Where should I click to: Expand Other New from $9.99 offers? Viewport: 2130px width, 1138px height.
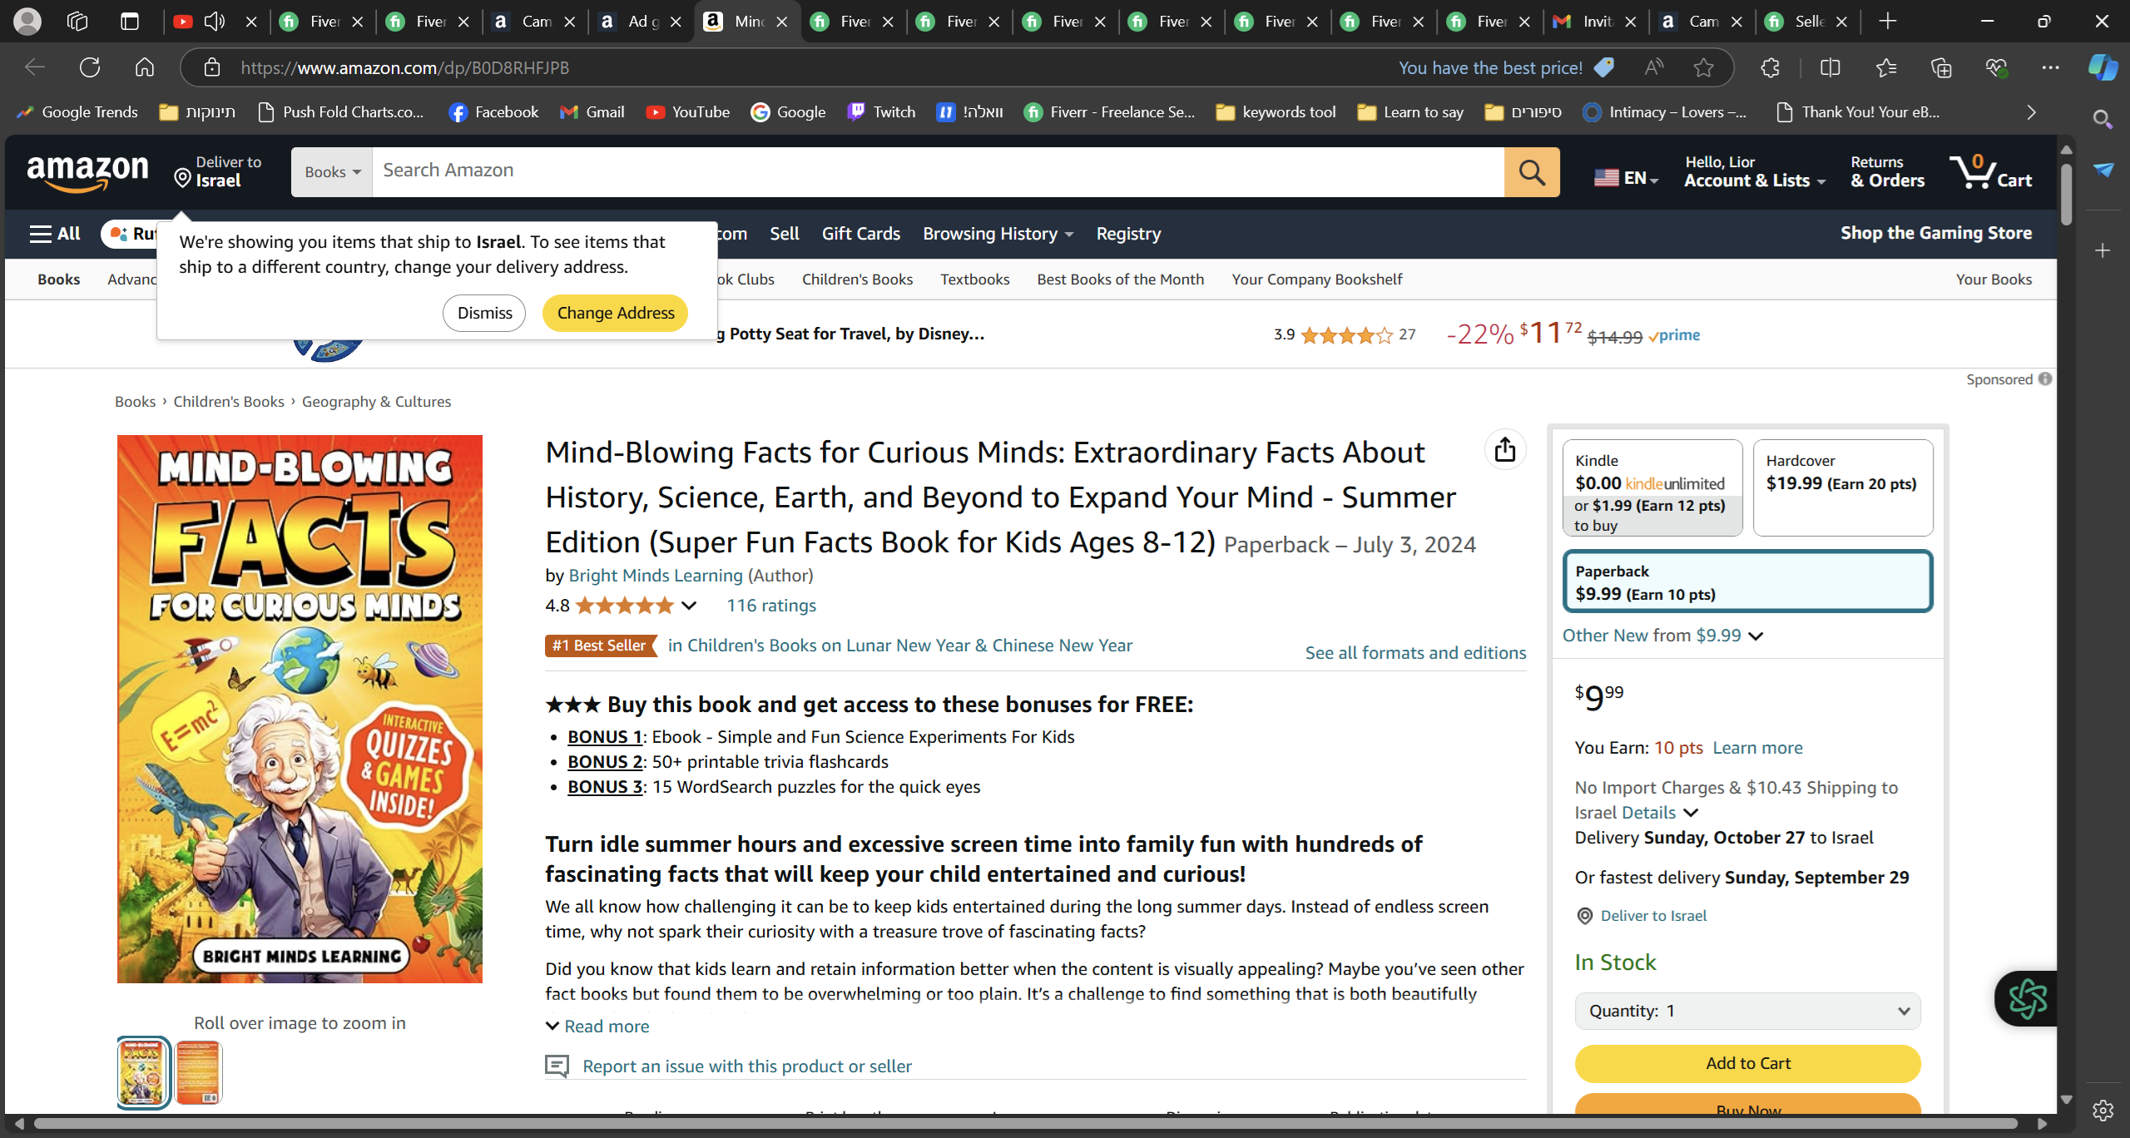click(1663, 636)
